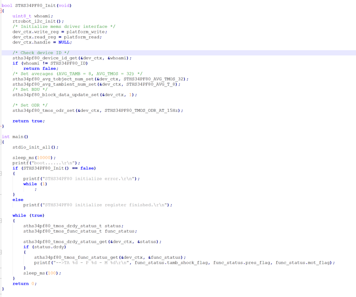Collapse the main function body

(1, 142)
